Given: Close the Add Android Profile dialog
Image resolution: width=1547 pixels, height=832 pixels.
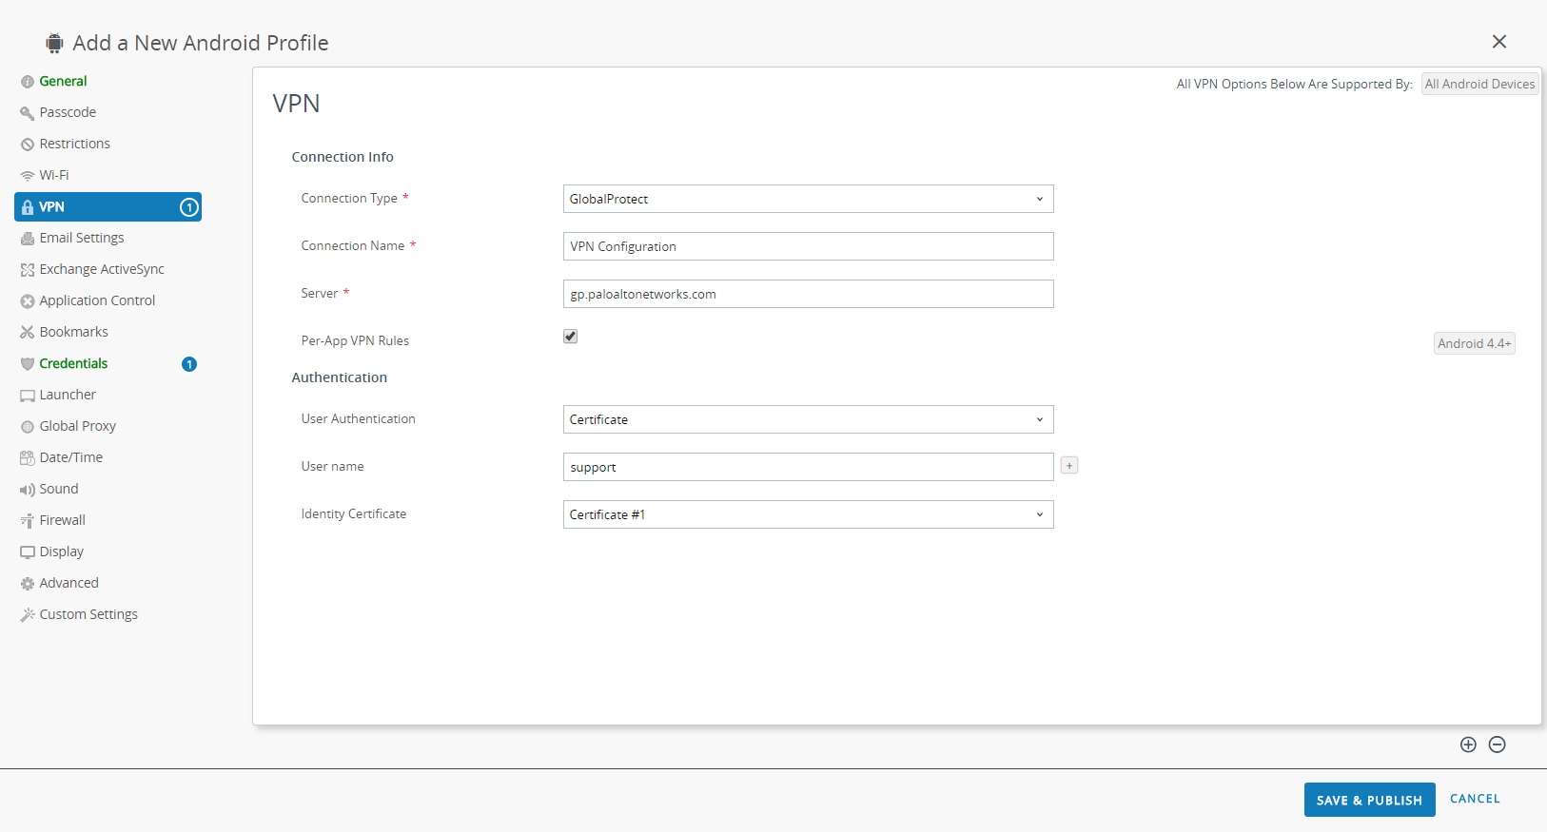Looking at the screenshot, I should coord(1499,42).
